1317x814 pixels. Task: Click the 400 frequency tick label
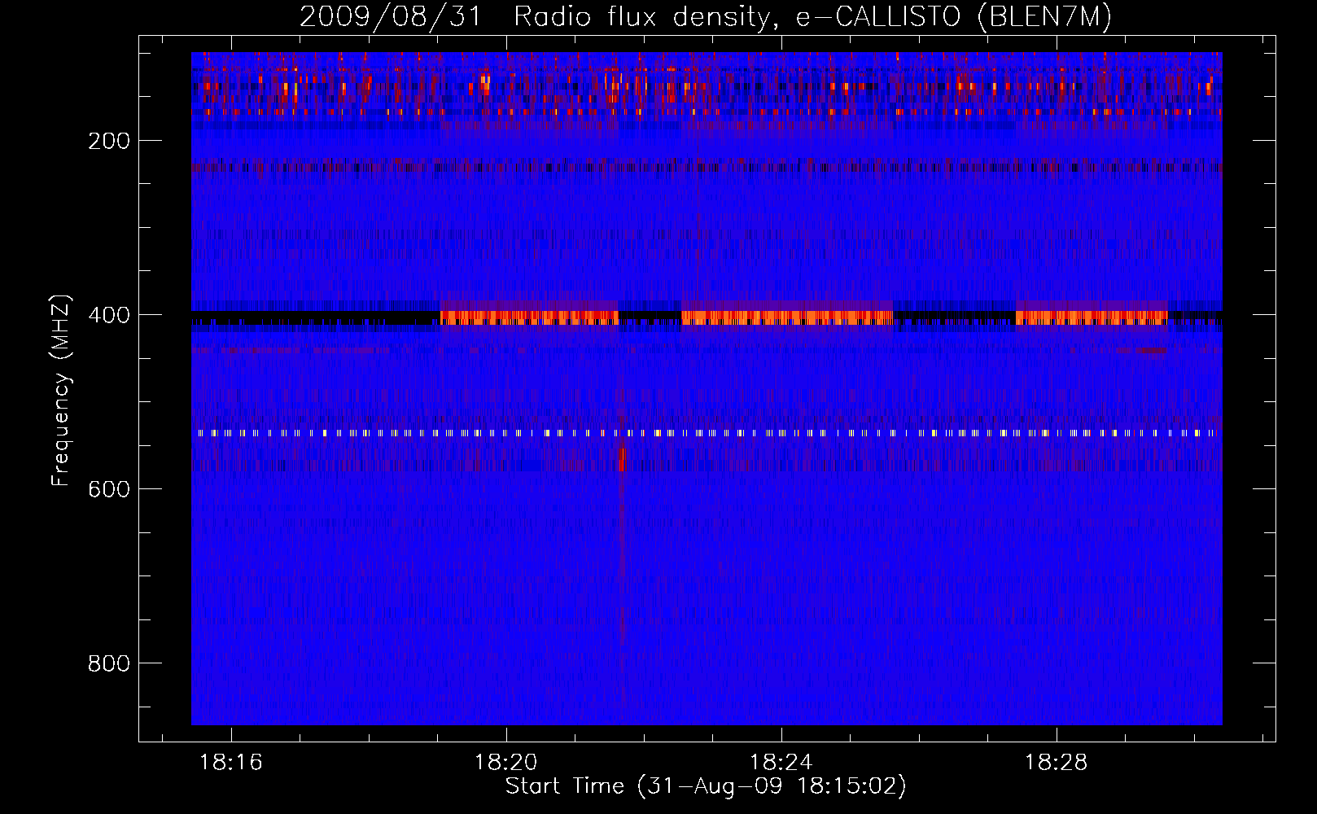point(109,315)
